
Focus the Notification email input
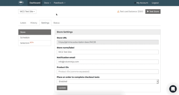point(108,62)
